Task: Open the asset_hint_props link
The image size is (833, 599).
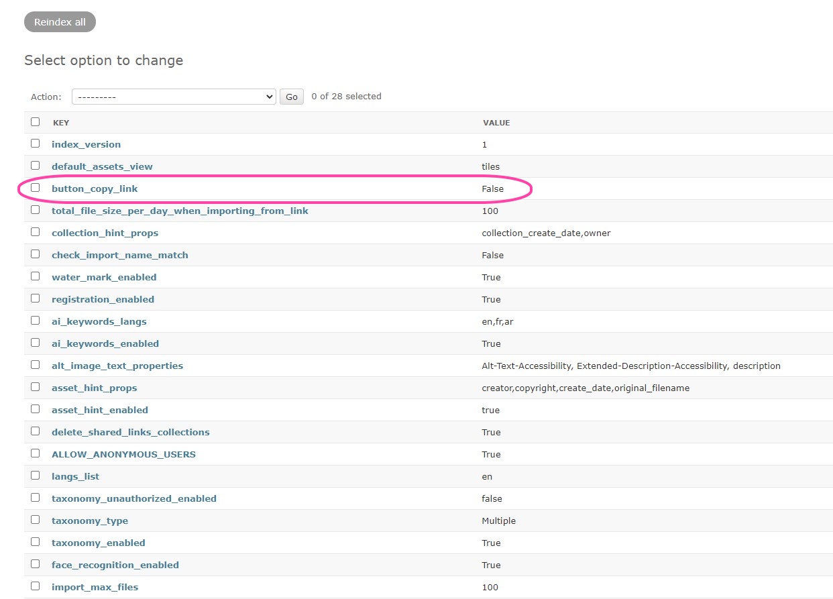Action: [x=94, y=388]
